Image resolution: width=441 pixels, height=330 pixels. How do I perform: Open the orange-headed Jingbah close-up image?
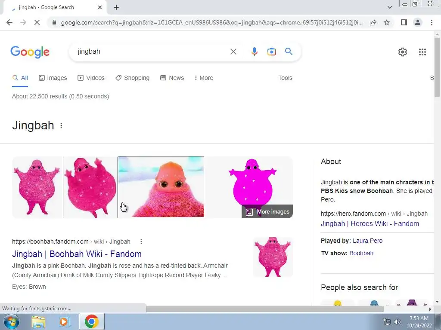(161, 187)
